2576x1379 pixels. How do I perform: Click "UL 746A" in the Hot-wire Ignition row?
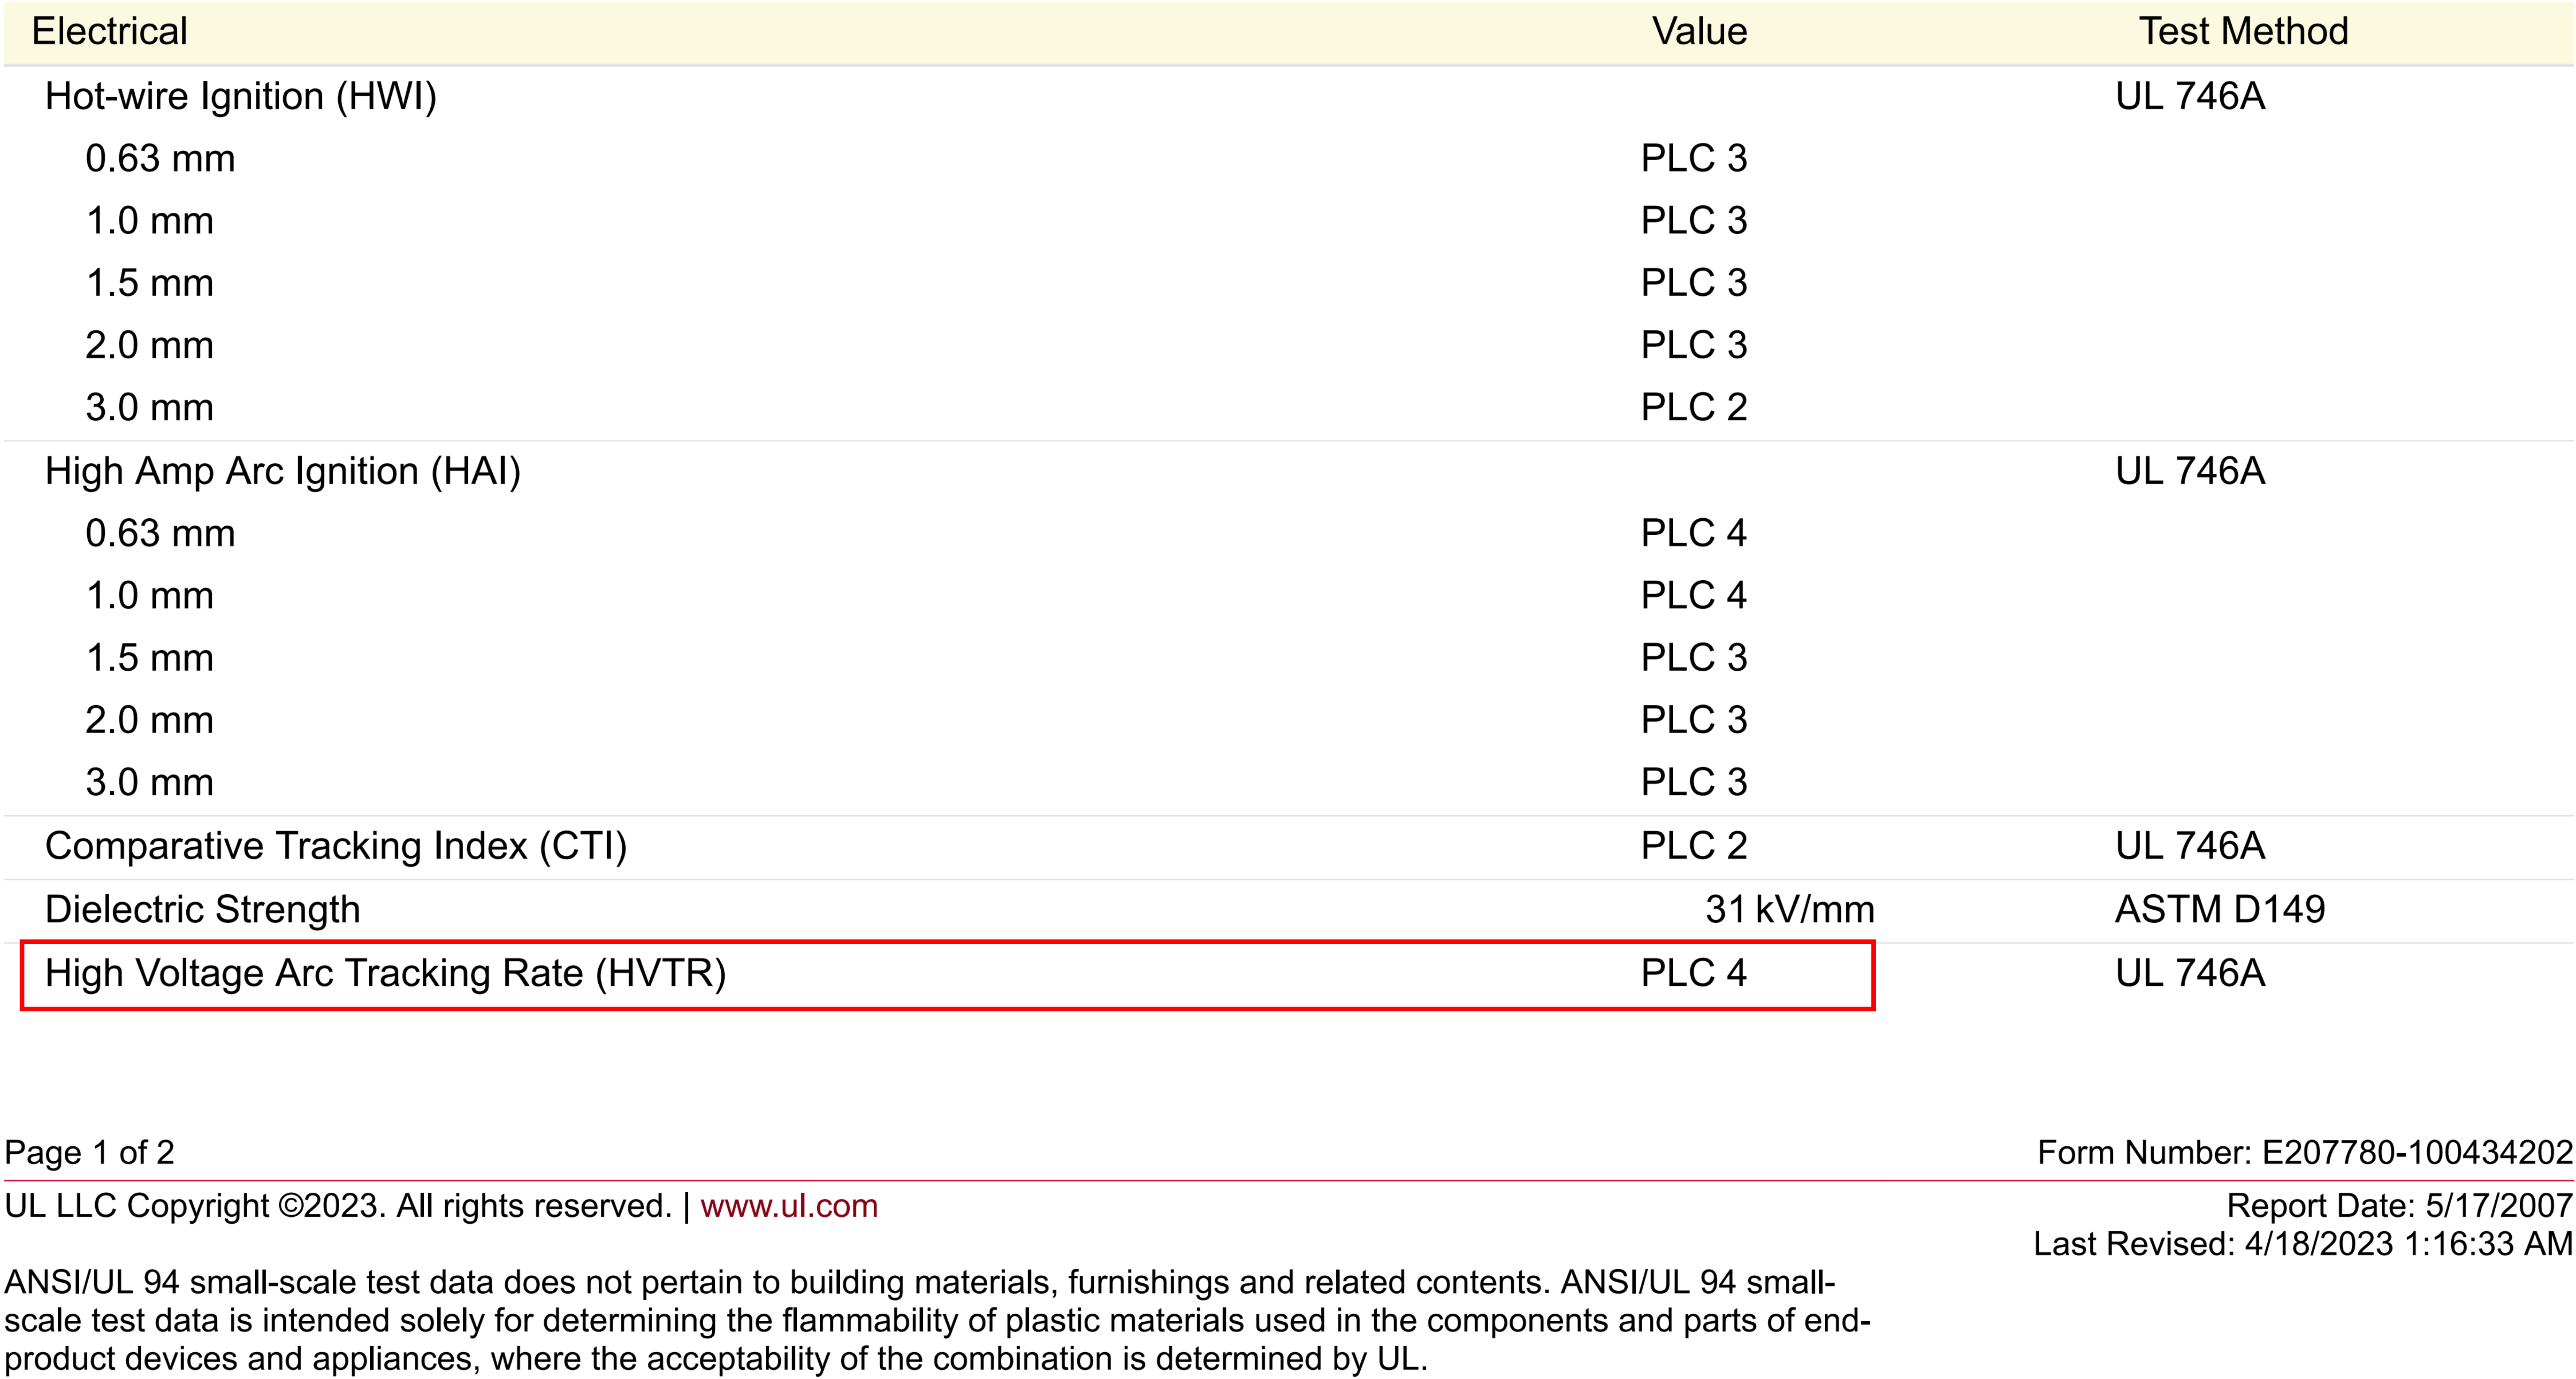2190,97
